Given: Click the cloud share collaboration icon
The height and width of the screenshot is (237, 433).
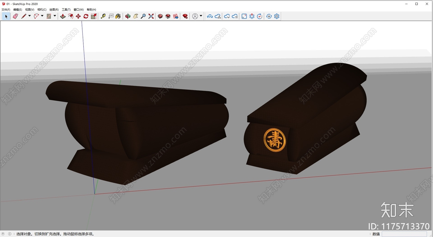Looking at the screenshot, I should [218, 17].
